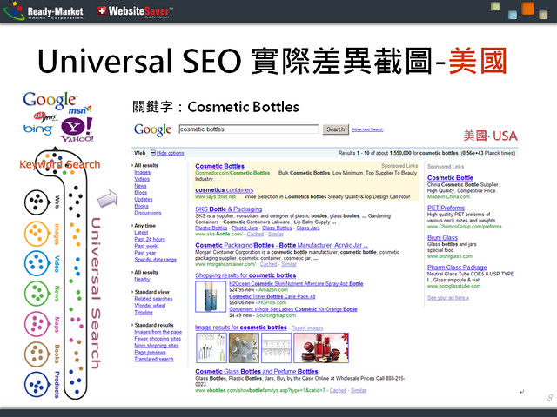
Task: Filter results by Images
Action: [142, 172]
